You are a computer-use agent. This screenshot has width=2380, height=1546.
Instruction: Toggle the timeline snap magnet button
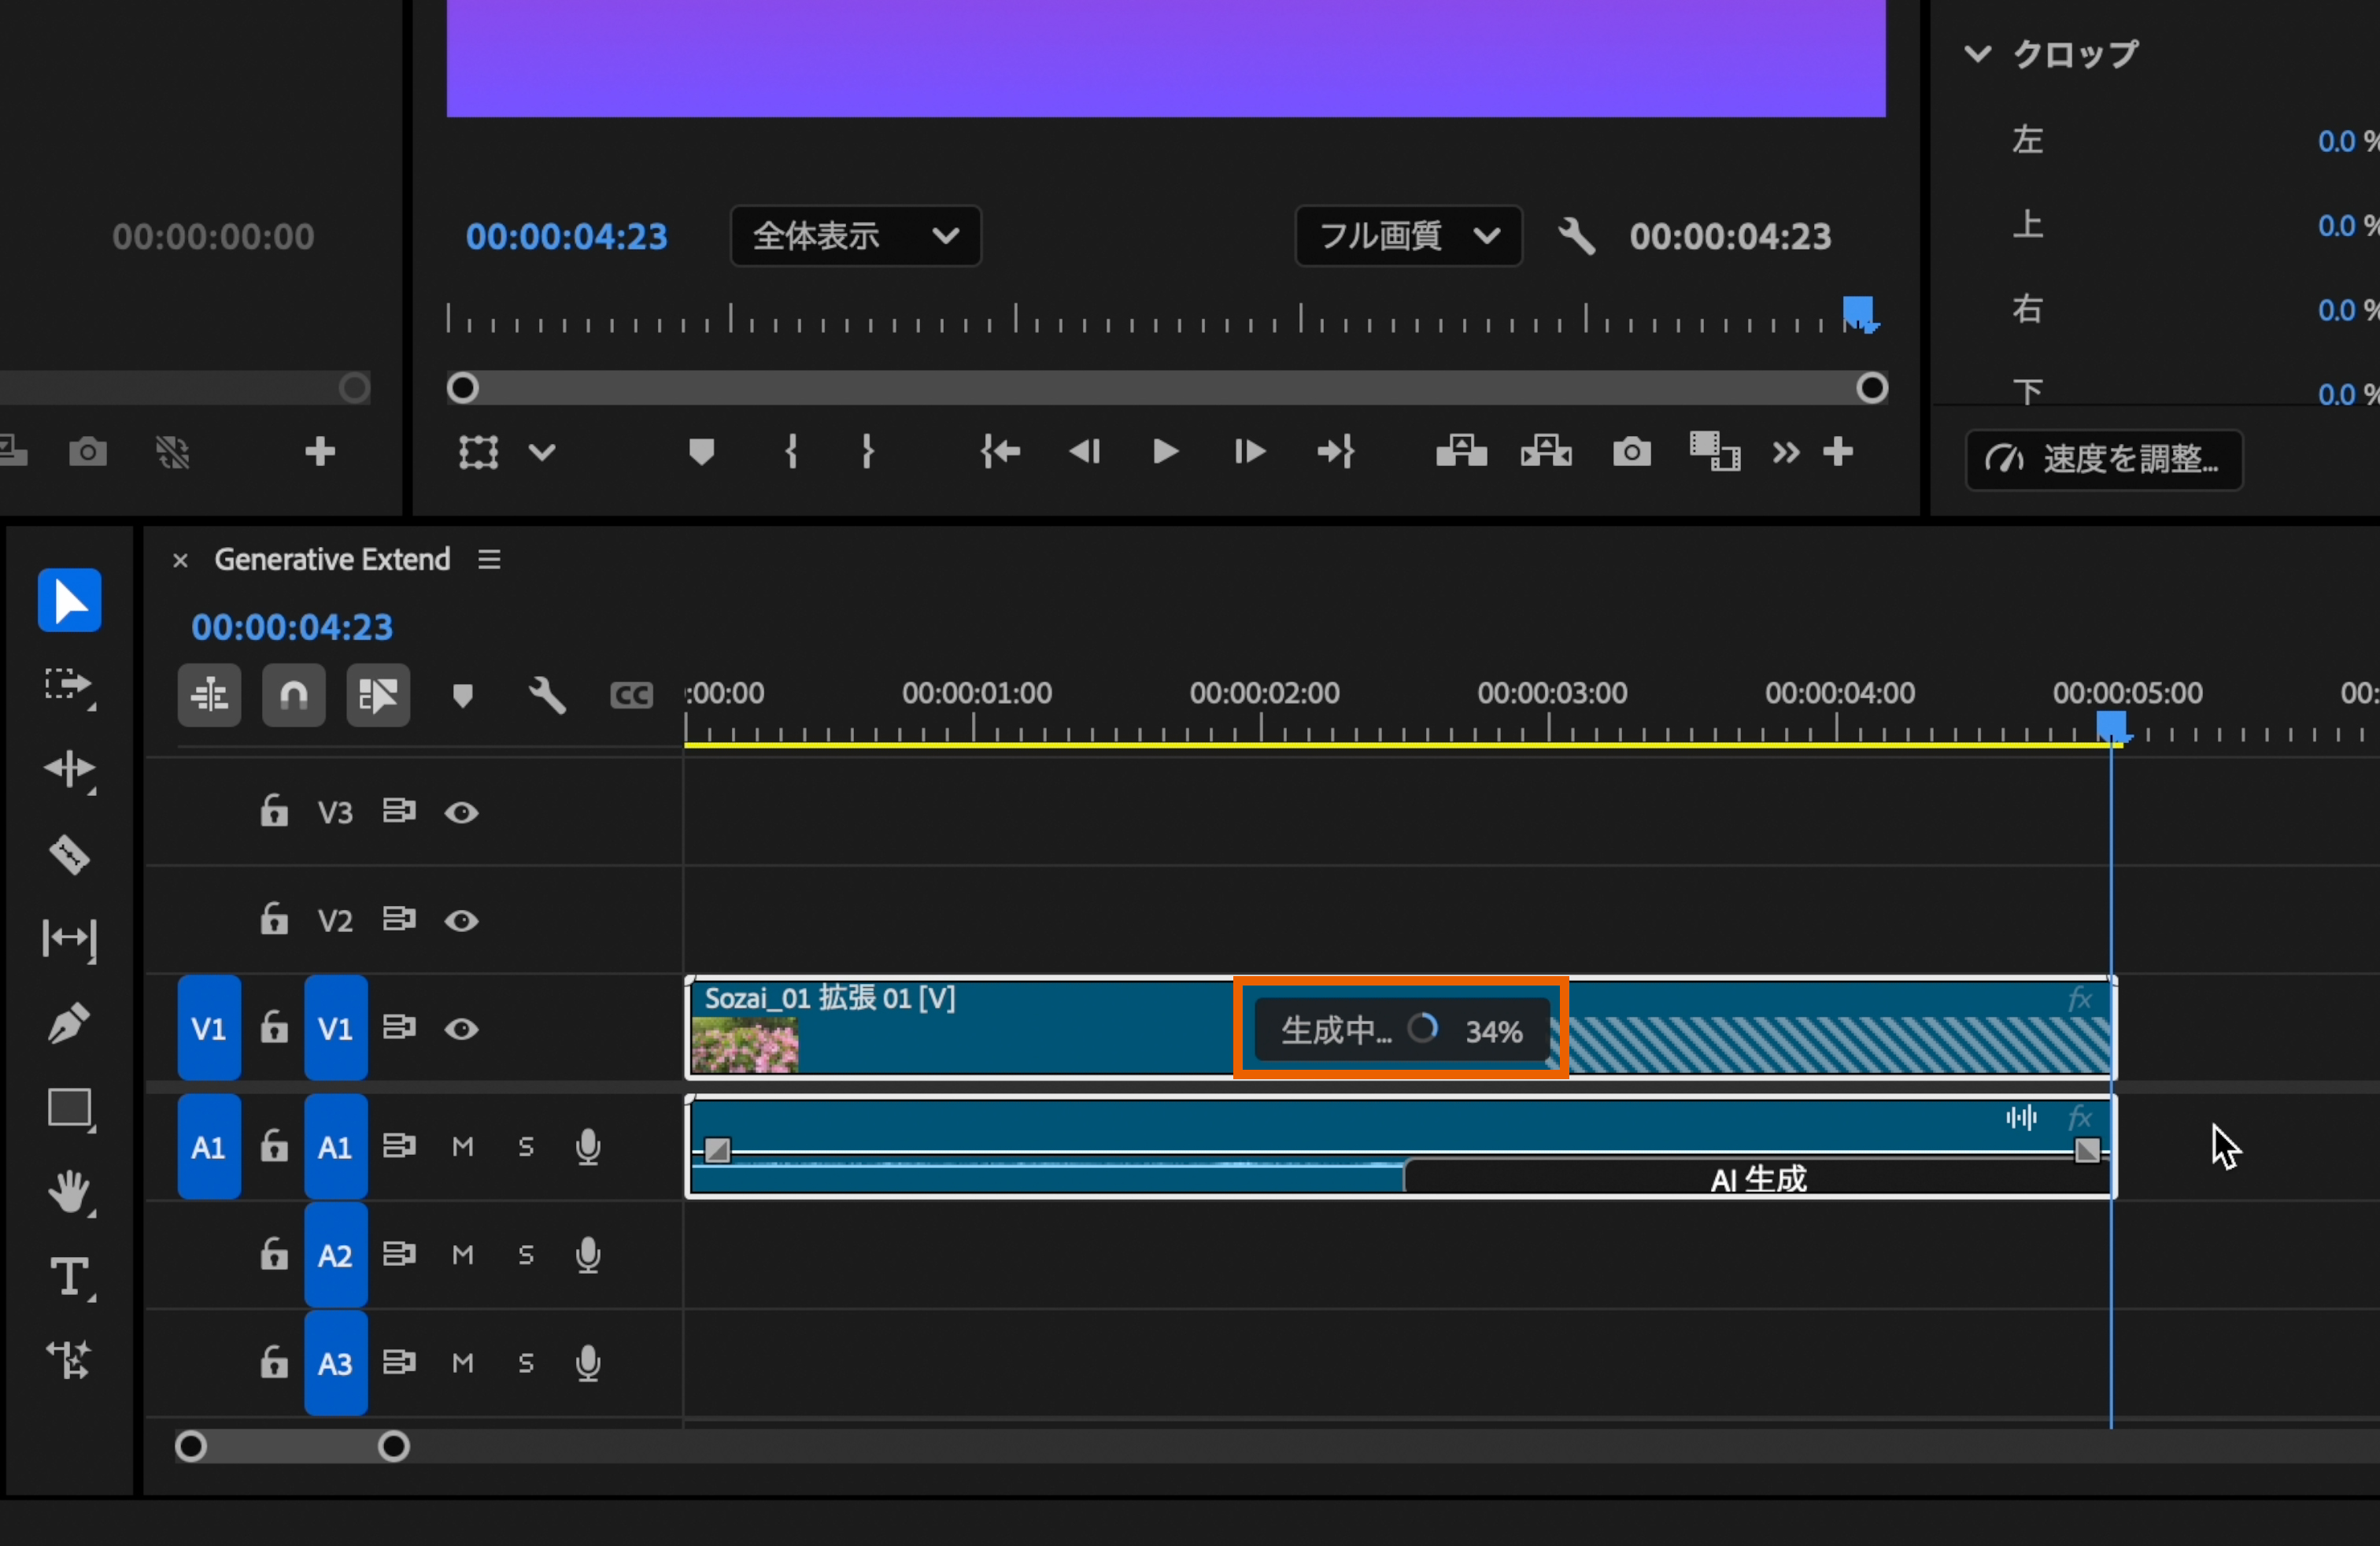(x=293, y=695)
